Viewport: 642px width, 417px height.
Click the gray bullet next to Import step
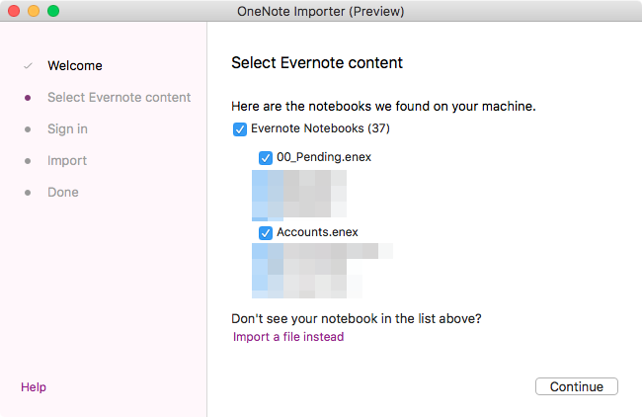28,160
